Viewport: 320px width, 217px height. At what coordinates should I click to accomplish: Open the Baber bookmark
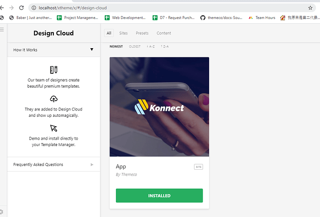(x=31, y=18)
